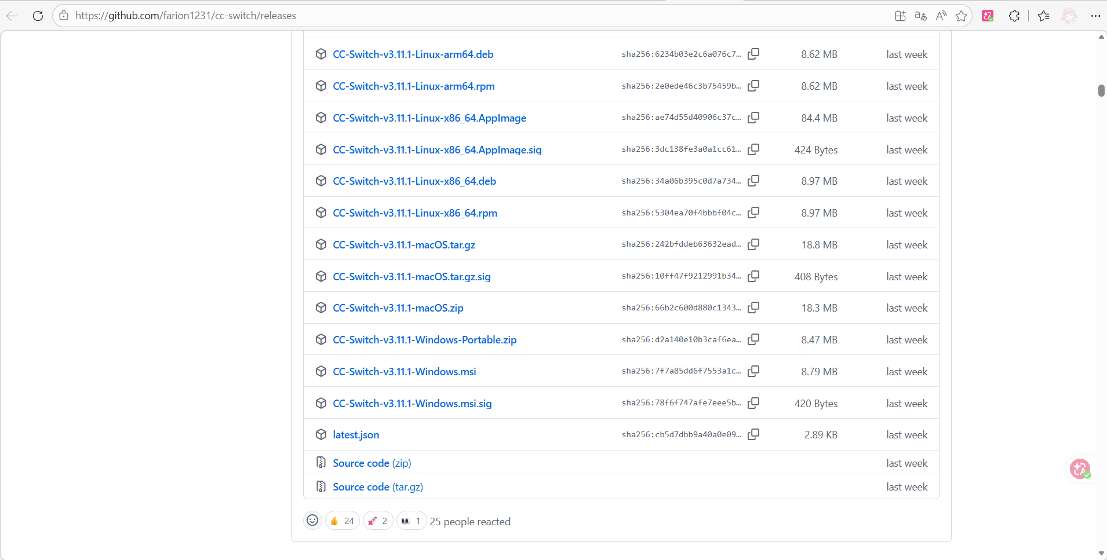
Task: Copy the SHA256 hash of latest.json
Action: click(x=753, y=434)
